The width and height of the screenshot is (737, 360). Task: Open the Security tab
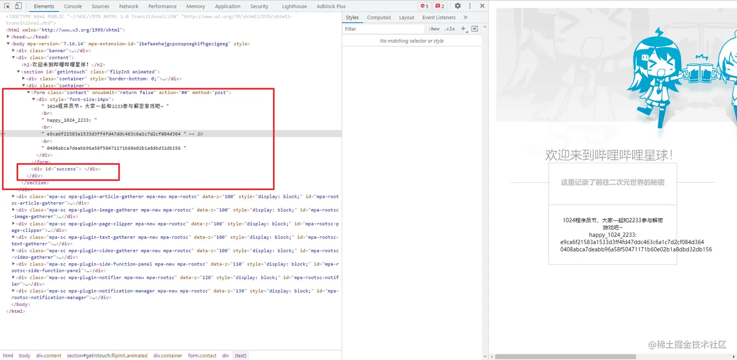(x=259, y=6)
